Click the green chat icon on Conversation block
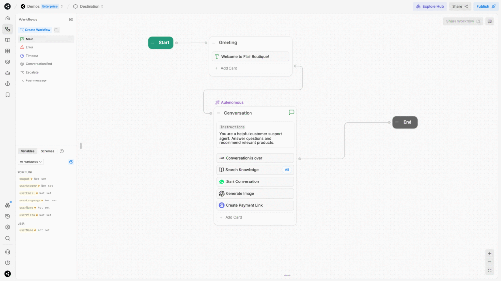This screenshot has height=281, width=501. point(291,112)
